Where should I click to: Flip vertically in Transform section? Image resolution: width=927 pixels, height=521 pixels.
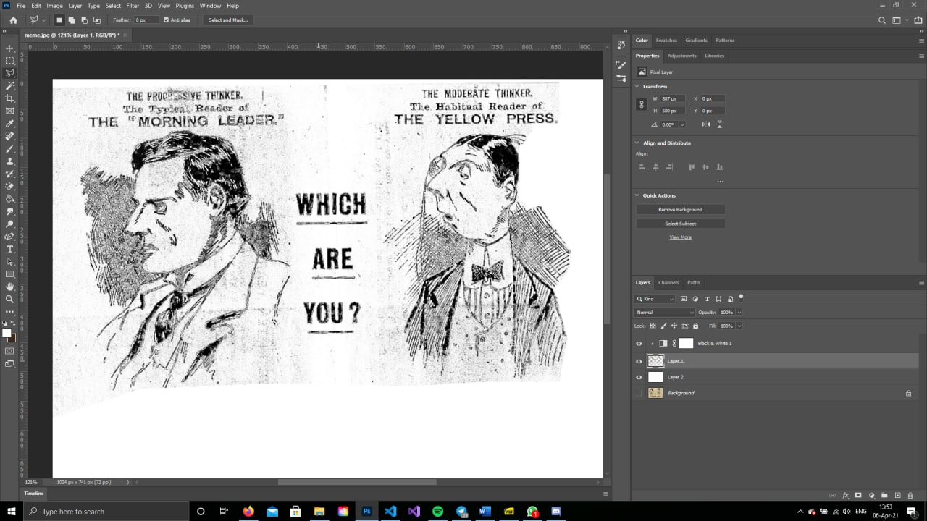pyautogui.click(x=719, y=124)
